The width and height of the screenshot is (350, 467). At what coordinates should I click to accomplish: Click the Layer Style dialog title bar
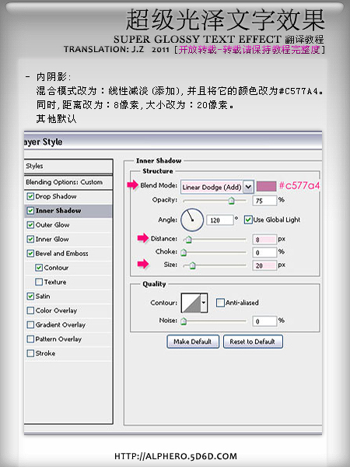[173, 141]
